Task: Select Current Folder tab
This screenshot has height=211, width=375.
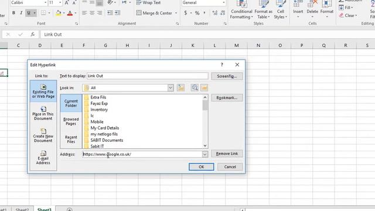Action: click(x=71, y=103)
